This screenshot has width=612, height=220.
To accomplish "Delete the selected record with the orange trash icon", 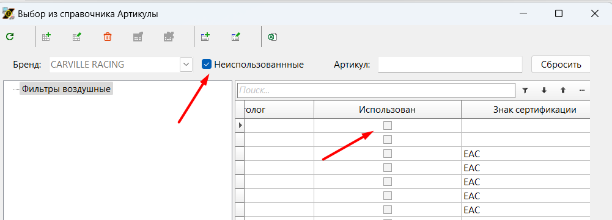I will (108, 37).
